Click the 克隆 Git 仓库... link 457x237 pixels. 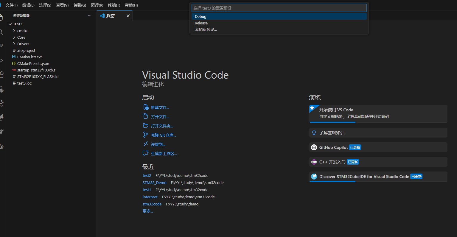[x=164, y=135]
